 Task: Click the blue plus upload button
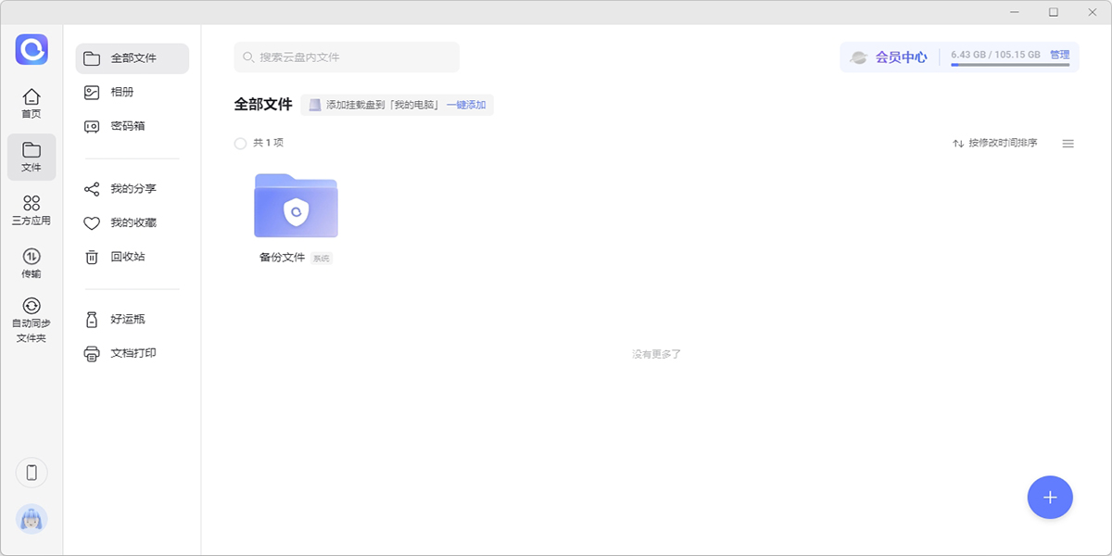coord(1050,498)
